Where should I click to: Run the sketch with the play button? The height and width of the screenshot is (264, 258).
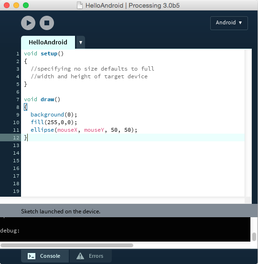(x=28, y=23)
